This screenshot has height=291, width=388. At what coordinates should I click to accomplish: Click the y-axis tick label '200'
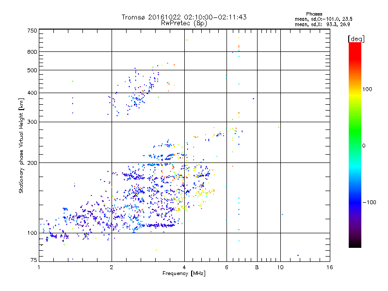pos(32,163)
